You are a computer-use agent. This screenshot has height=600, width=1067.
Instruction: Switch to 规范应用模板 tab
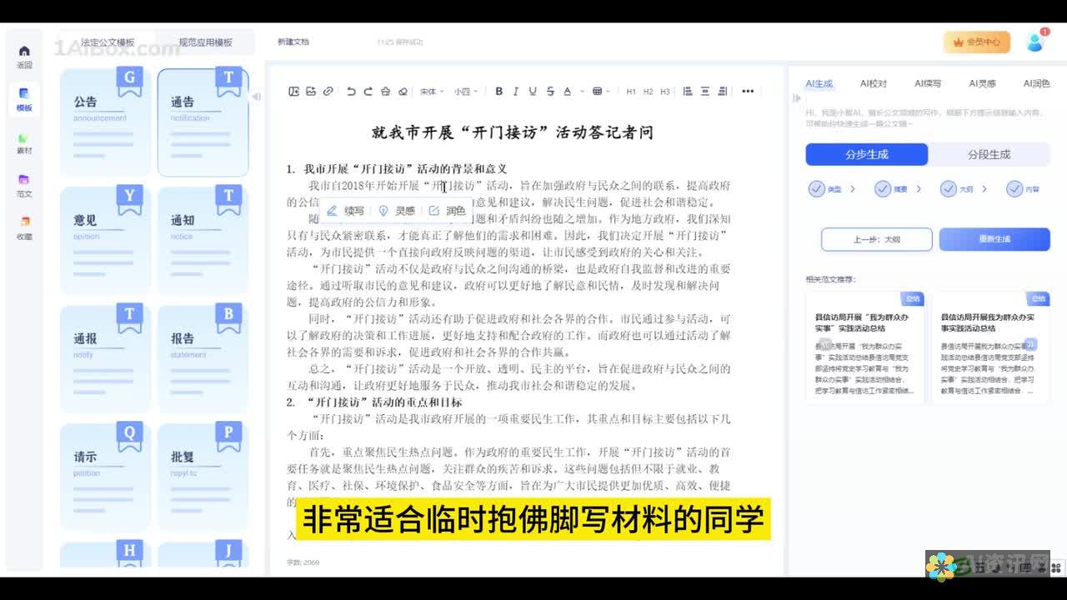click(x=205, y=42)
